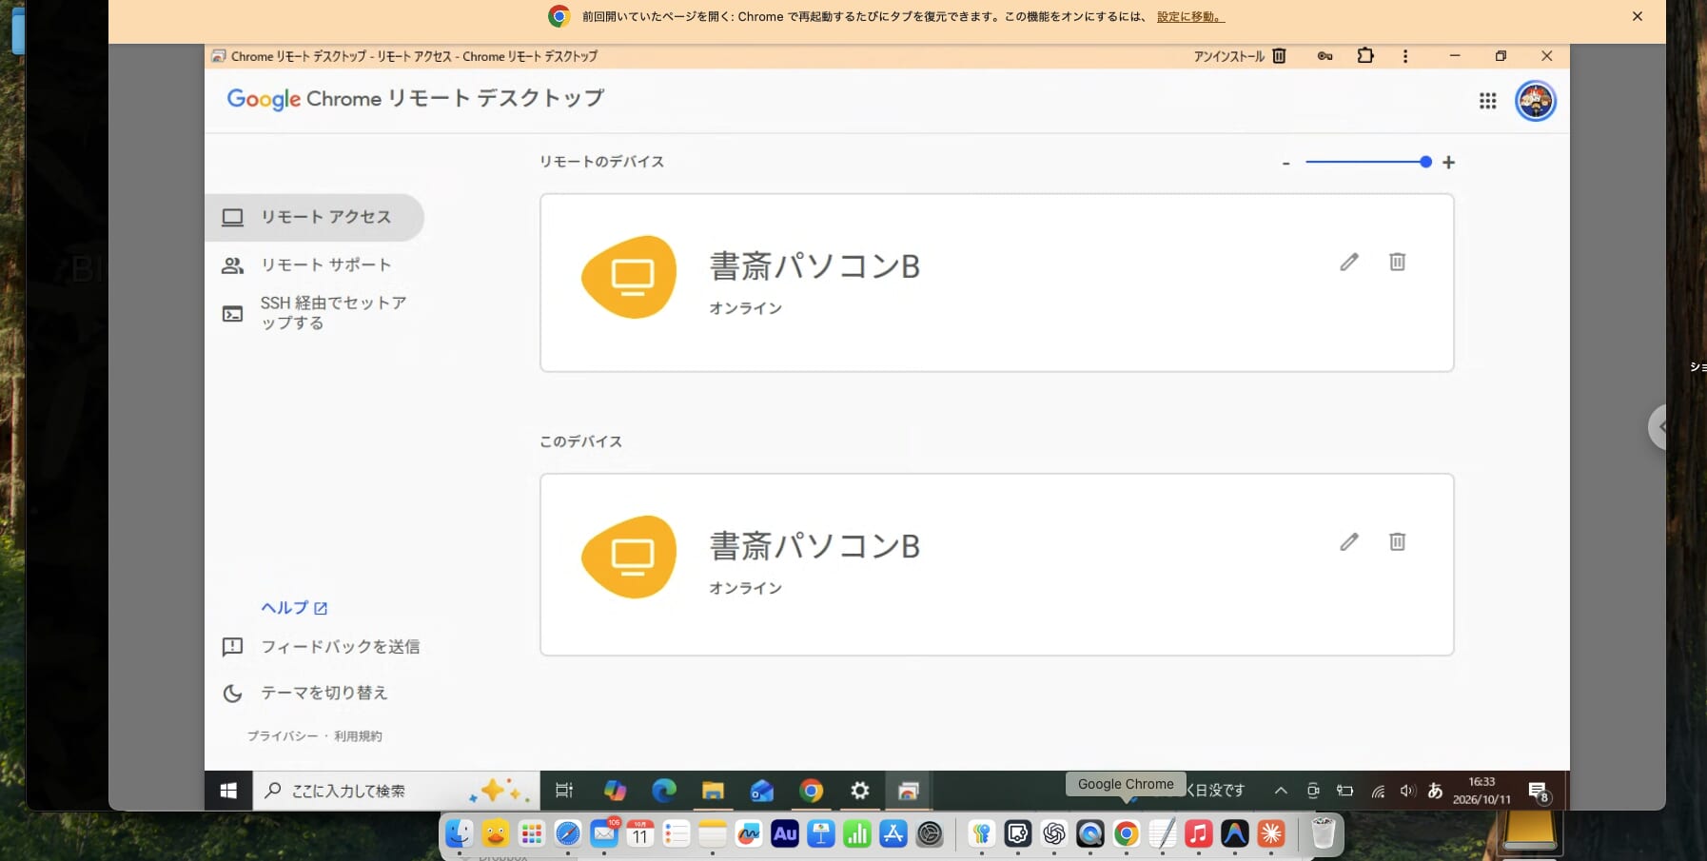Open ChatGPT in the macOS dock
Screen dimensions: 1707x861
(x=1053, y=834)
